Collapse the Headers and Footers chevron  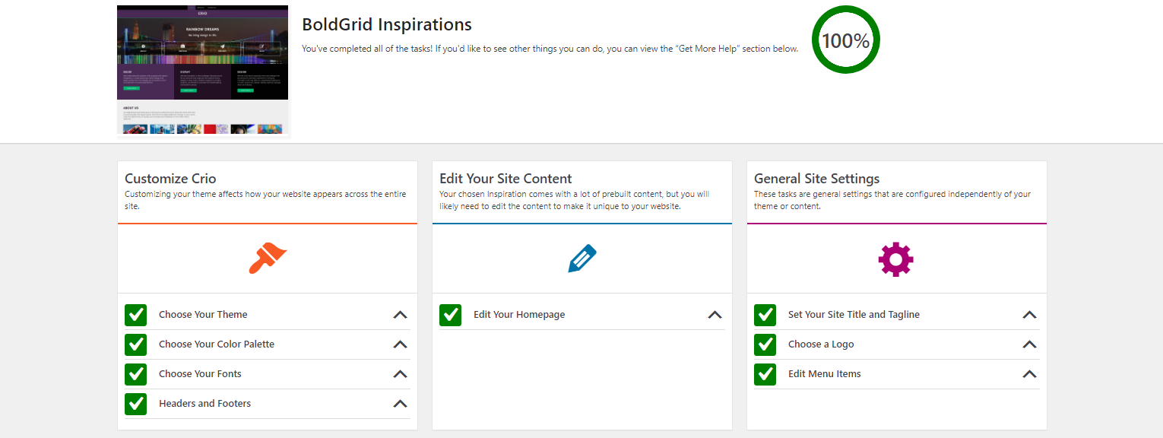[400, 404]
